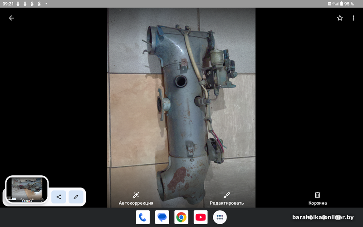Launch Chrome from the dock
This screenshot has height=227, width=363.
click(181, 217)
